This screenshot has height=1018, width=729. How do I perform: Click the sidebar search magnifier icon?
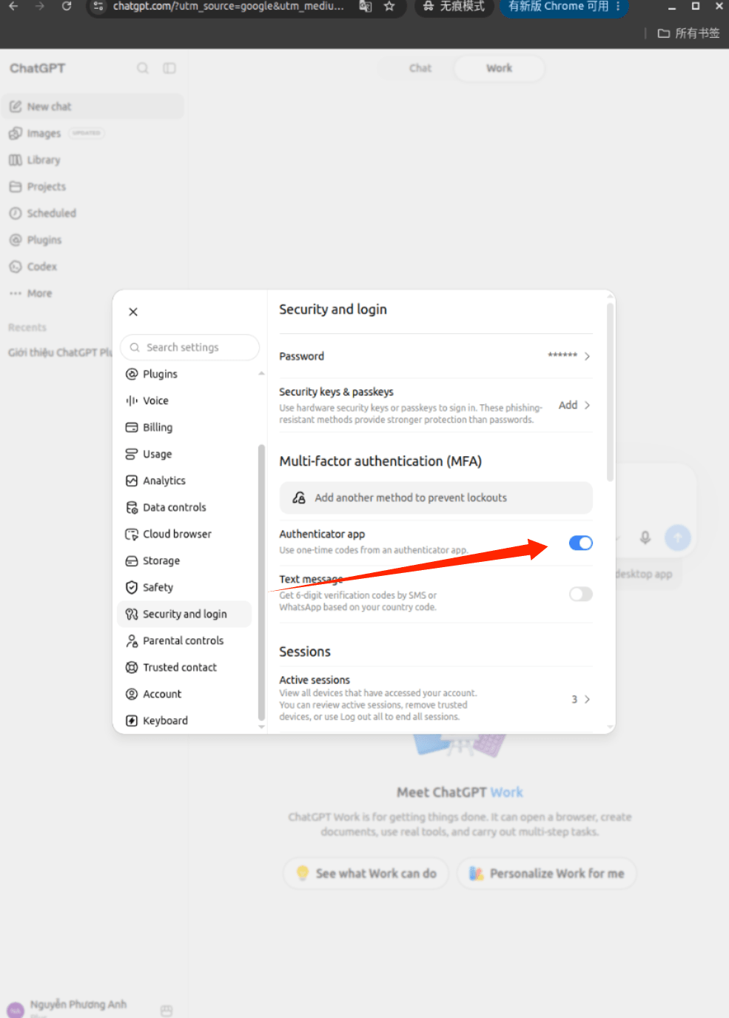click(x=143, y=68)
